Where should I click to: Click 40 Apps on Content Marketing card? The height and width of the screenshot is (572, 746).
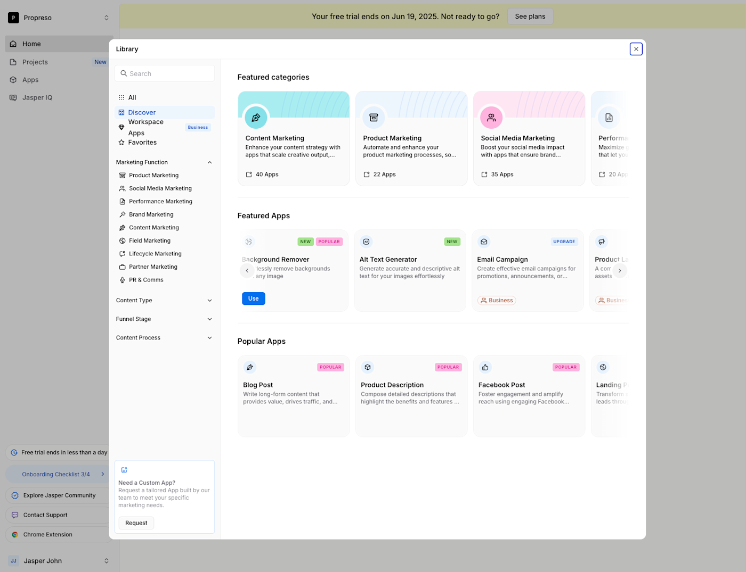[x=262, y=175]
